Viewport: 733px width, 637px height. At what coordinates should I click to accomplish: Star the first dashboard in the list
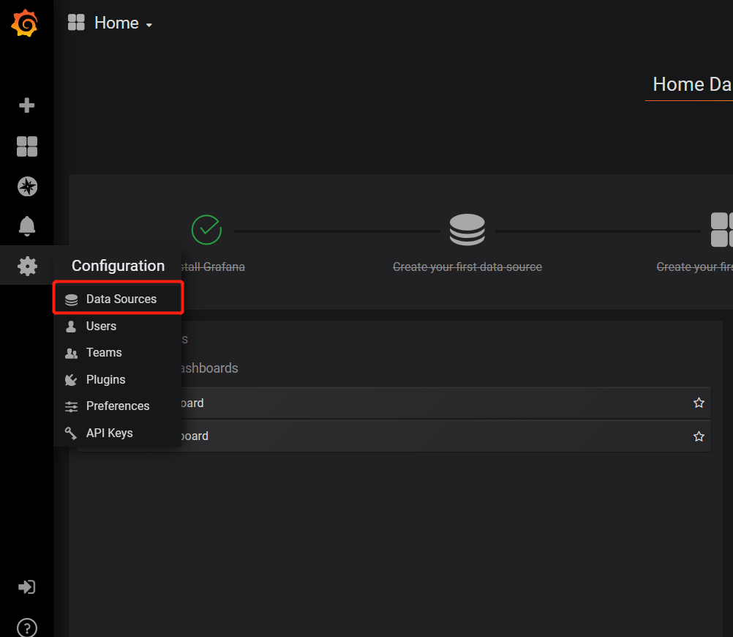pos(699,403)
